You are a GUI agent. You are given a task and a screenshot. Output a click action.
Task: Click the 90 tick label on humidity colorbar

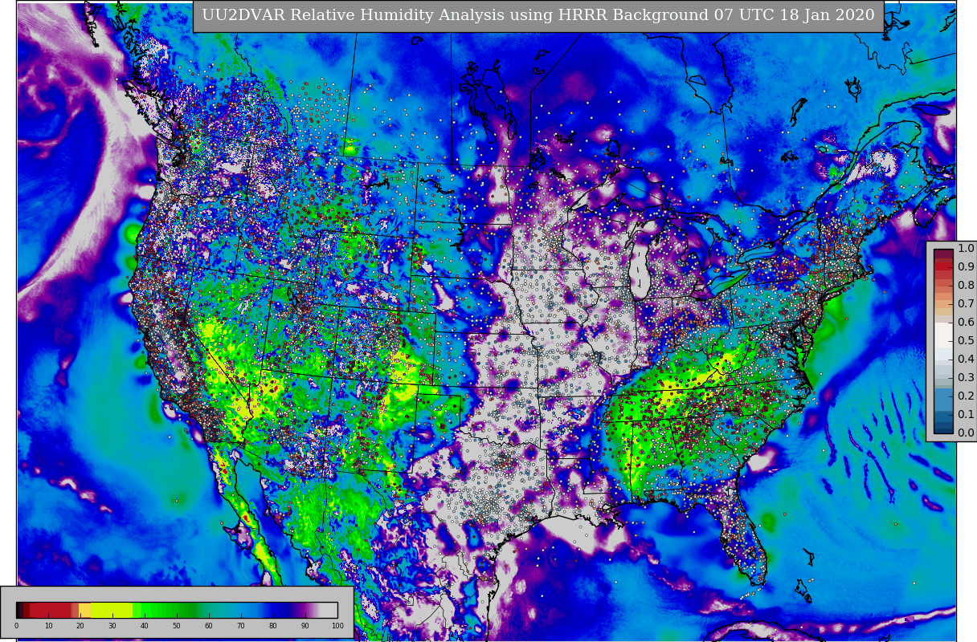point(305,626)
